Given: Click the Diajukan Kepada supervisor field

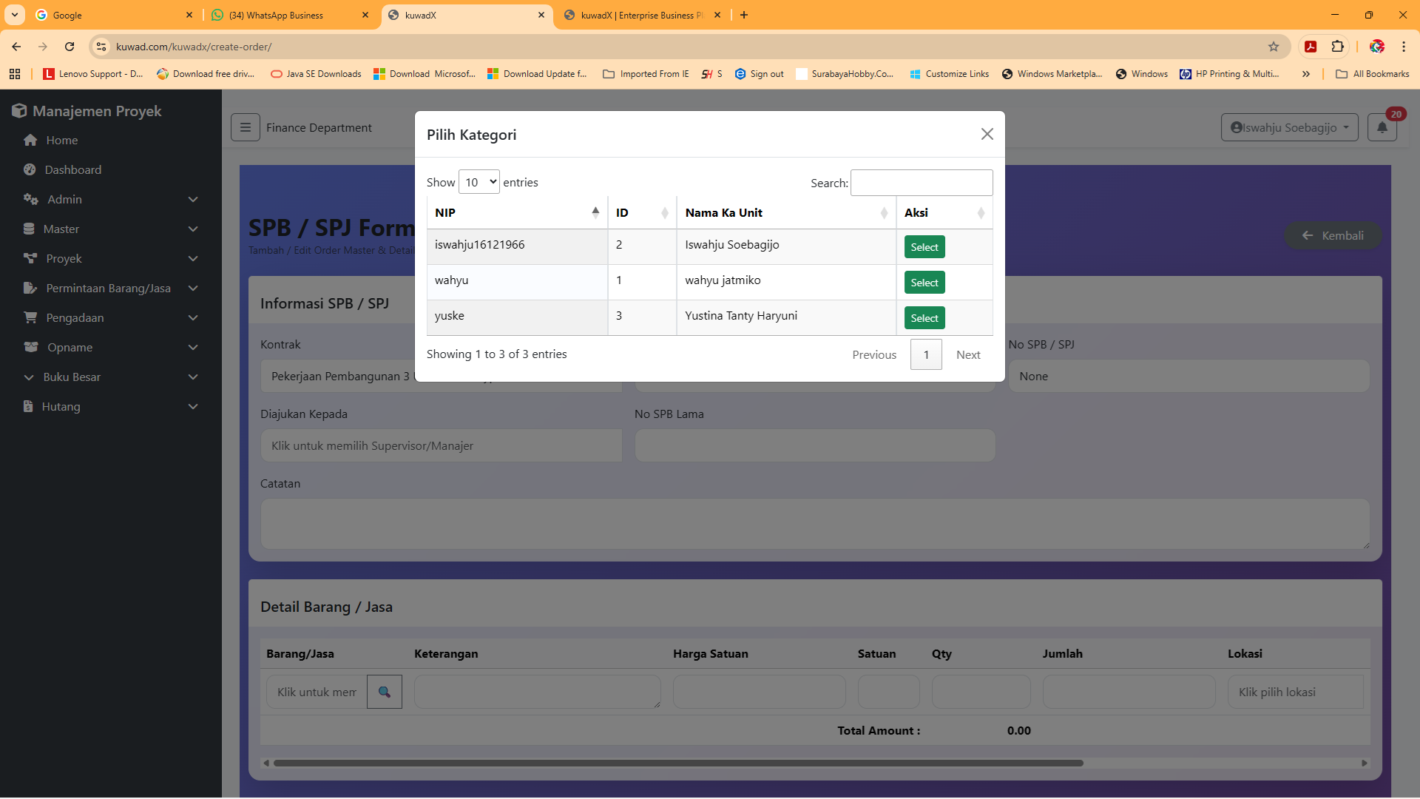Looking at the screenshot, I should click(x=441, y=446).
